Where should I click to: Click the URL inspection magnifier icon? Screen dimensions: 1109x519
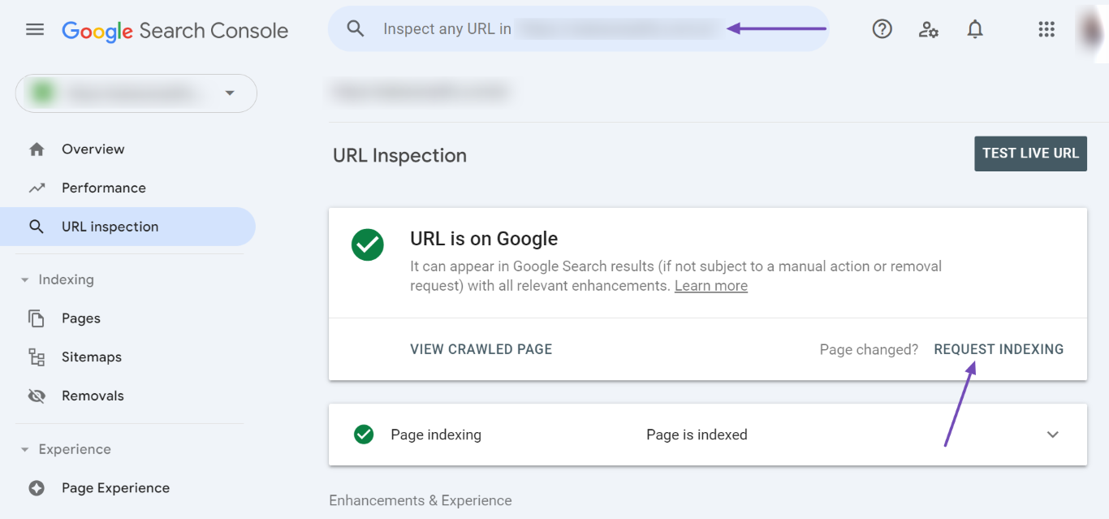point(37,227)
